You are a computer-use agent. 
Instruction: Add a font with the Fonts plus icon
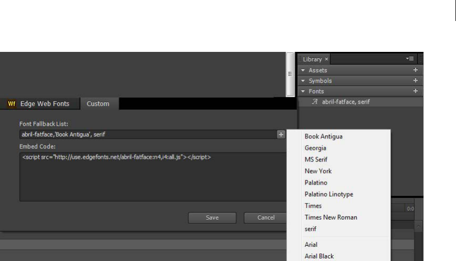pos(415,91)
